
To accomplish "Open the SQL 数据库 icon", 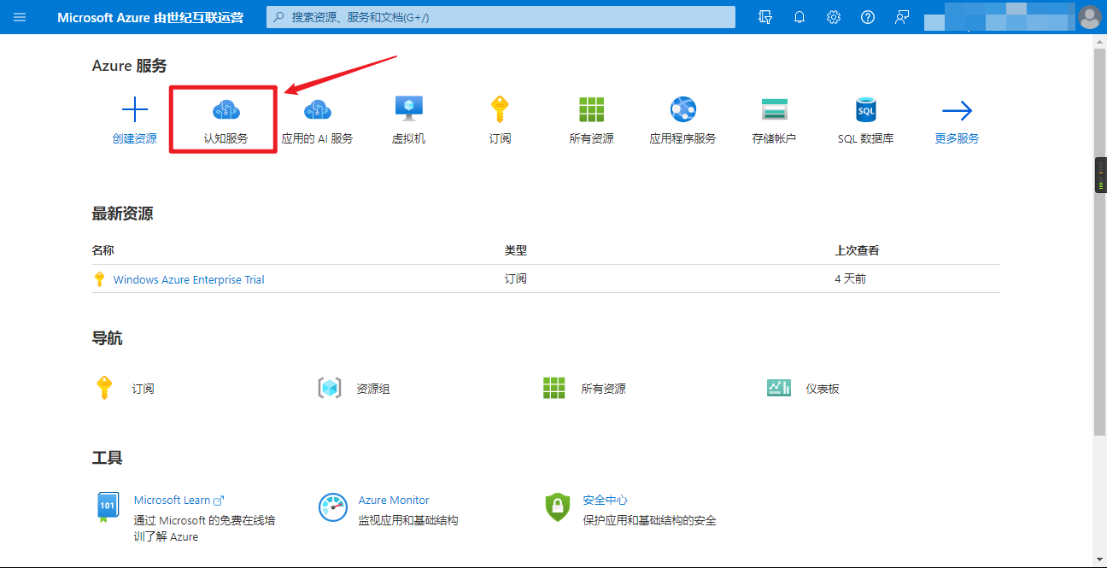I will (866, 109).
